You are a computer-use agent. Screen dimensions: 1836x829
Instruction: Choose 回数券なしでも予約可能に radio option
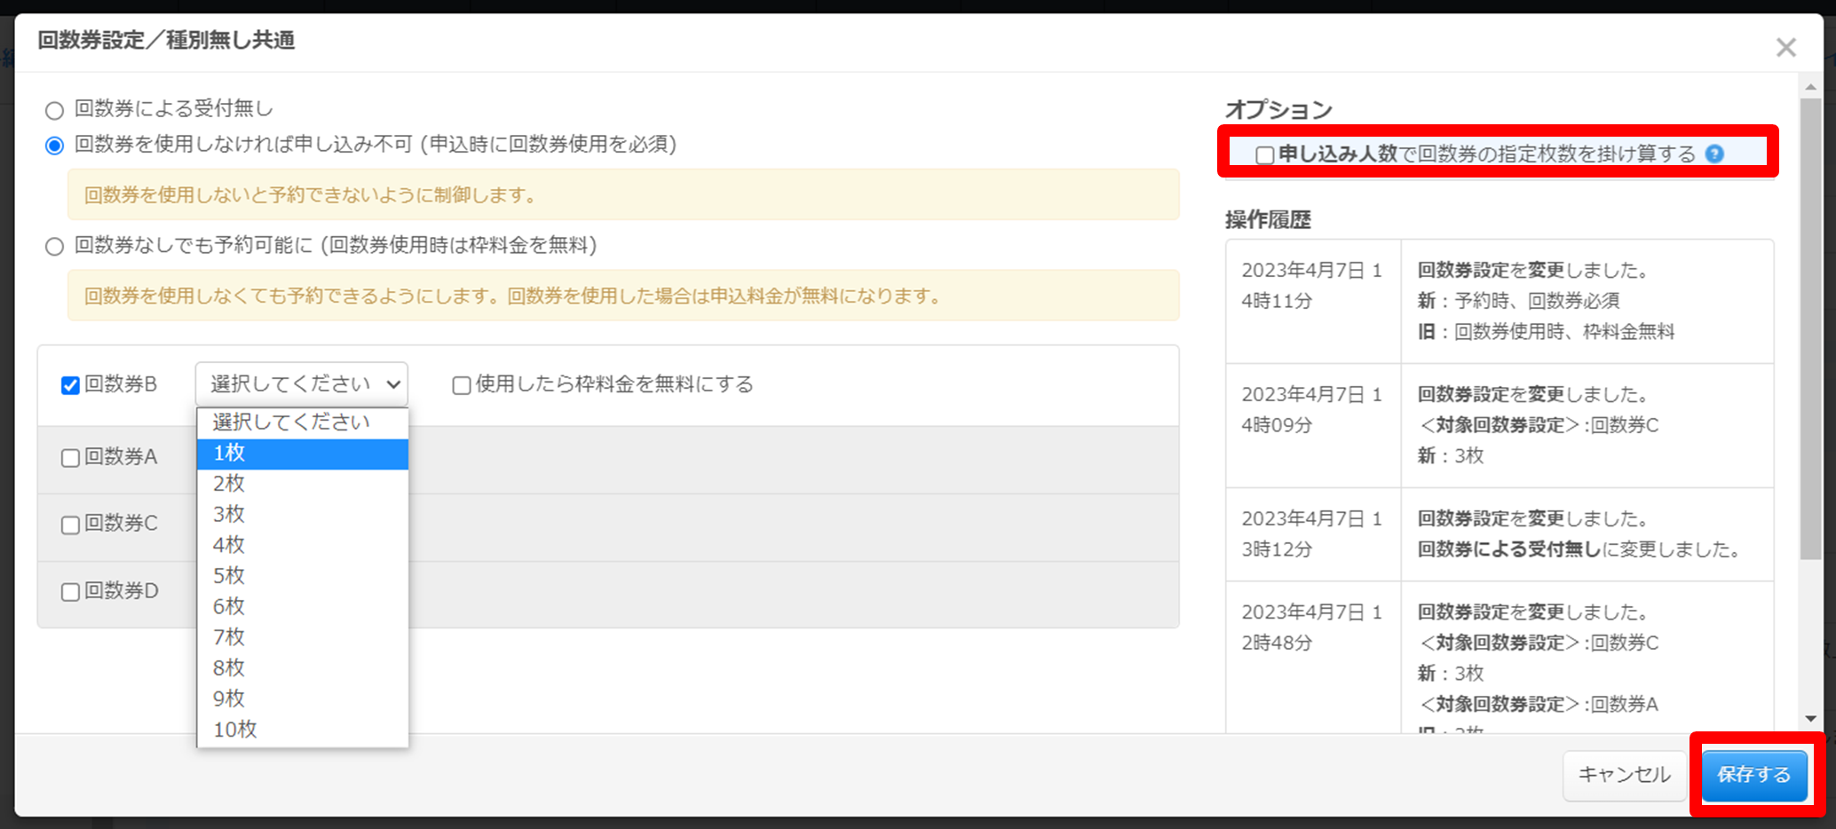coord(55,246)
